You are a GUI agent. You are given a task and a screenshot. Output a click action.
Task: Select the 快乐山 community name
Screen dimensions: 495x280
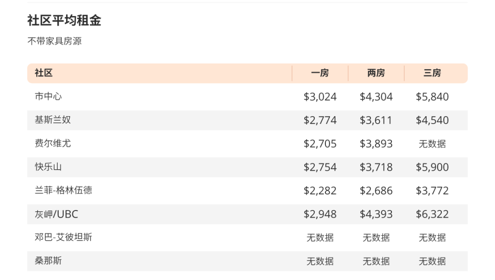point(48,167)
